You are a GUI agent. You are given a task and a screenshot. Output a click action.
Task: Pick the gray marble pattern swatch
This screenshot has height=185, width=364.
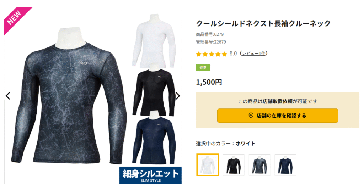[x=259, y=165]
